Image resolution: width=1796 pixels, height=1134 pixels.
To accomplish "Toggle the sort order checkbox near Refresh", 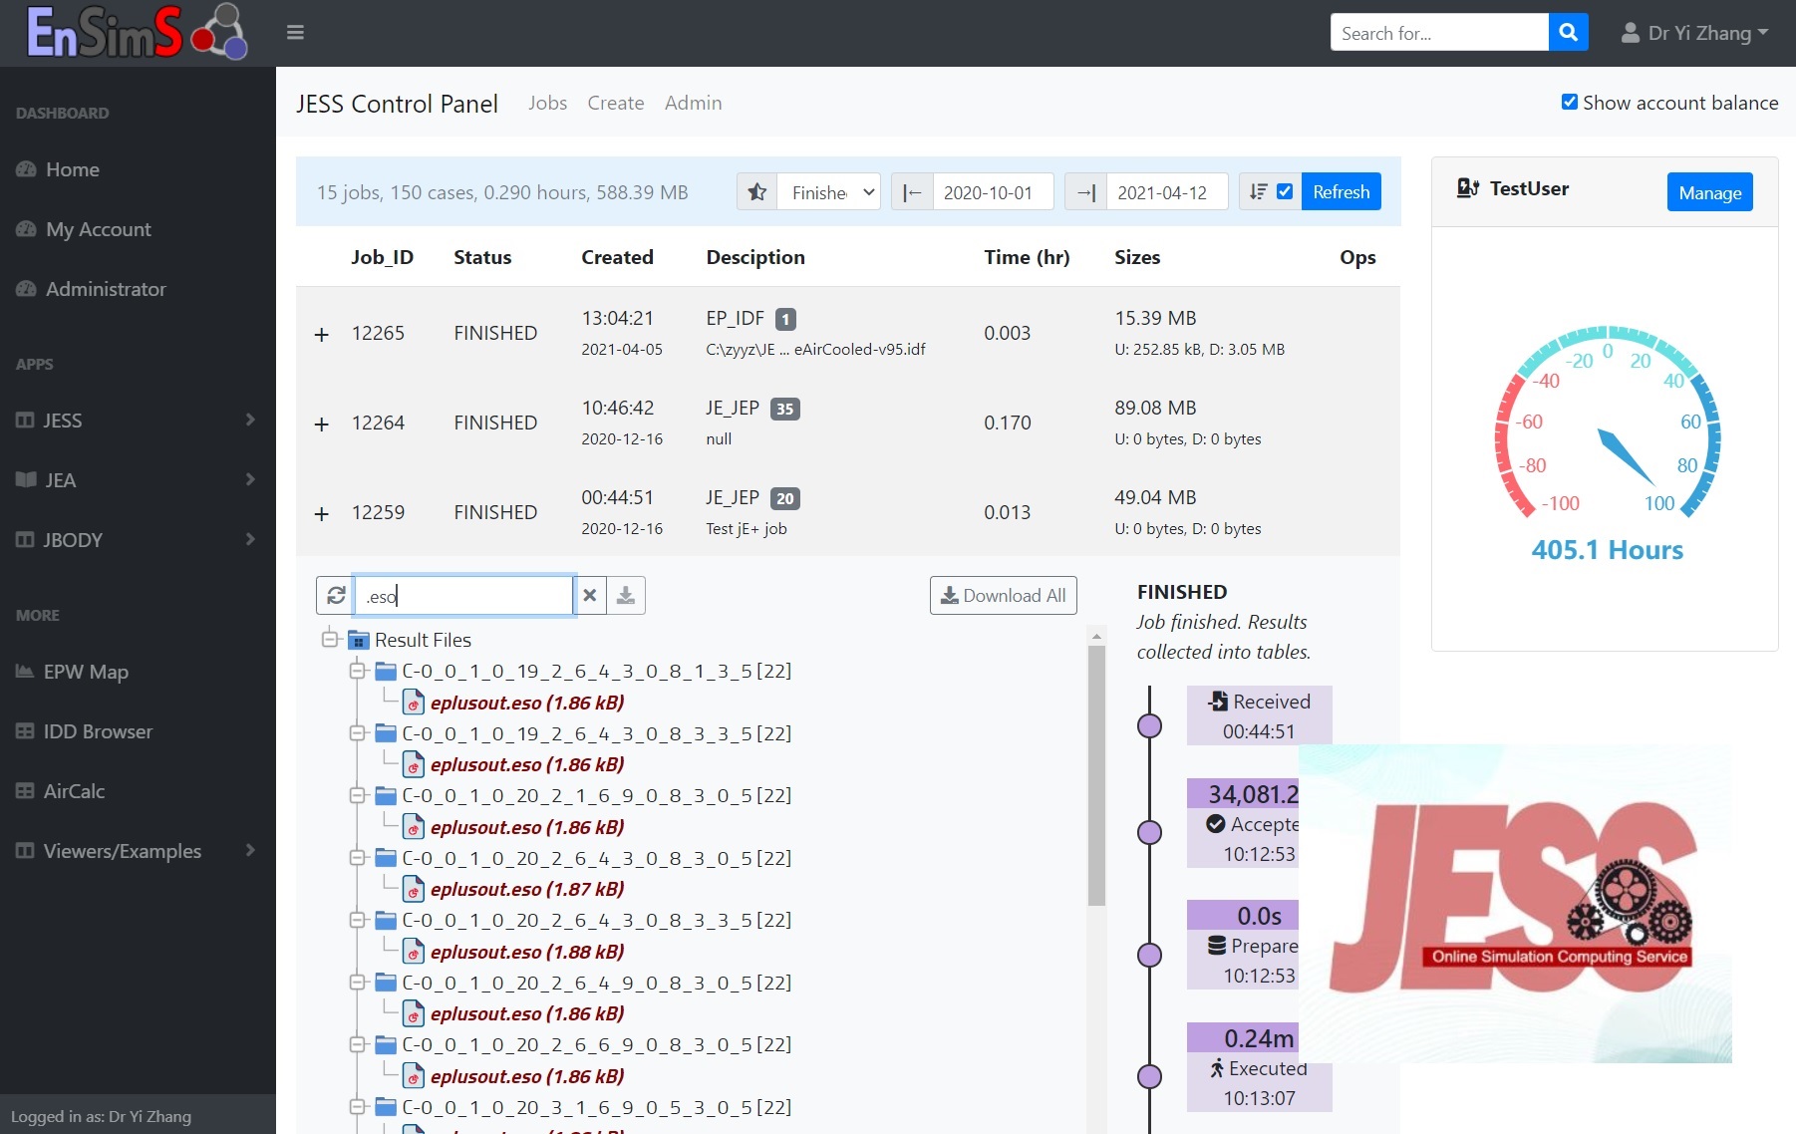I will coord(1285,192).
